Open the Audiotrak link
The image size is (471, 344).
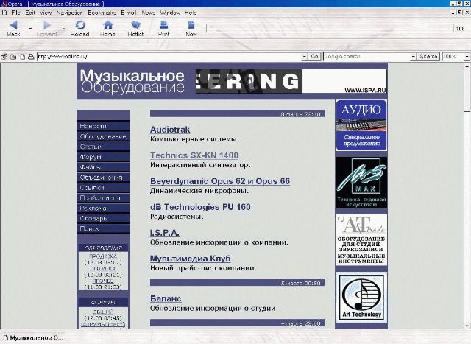[170, 130]
